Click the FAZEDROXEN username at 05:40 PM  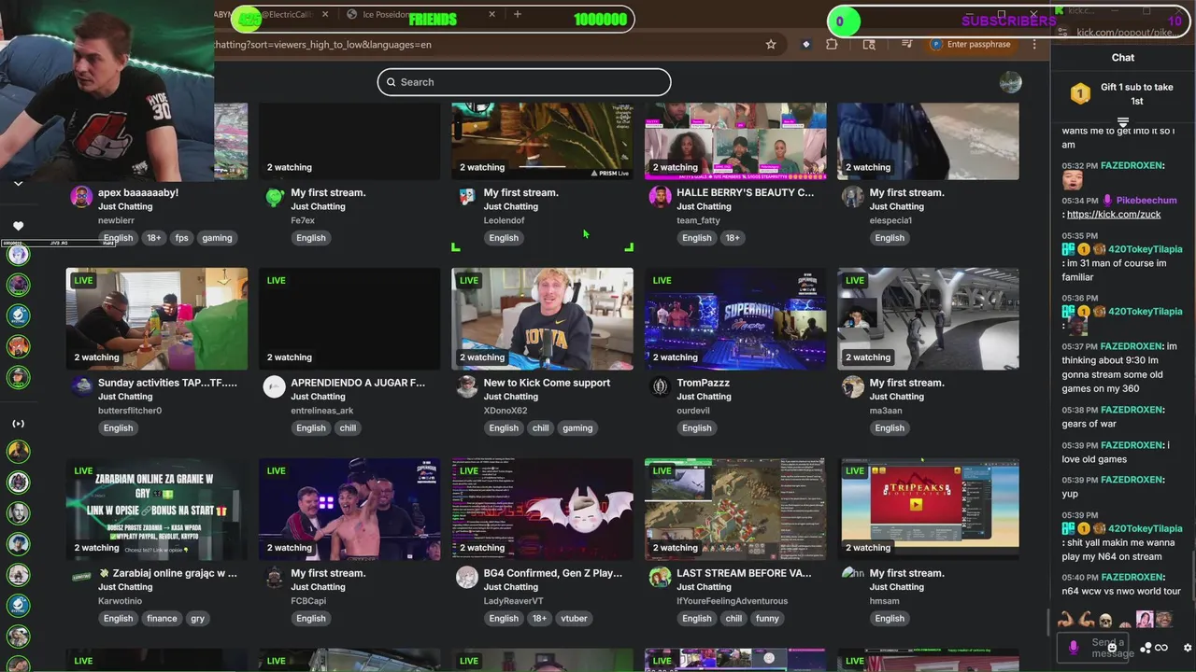click(x=1132, y=578)
